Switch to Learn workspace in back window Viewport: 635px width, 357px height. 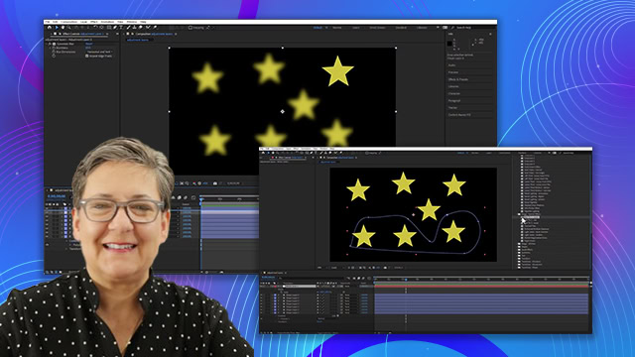click(x=356, y=28)
